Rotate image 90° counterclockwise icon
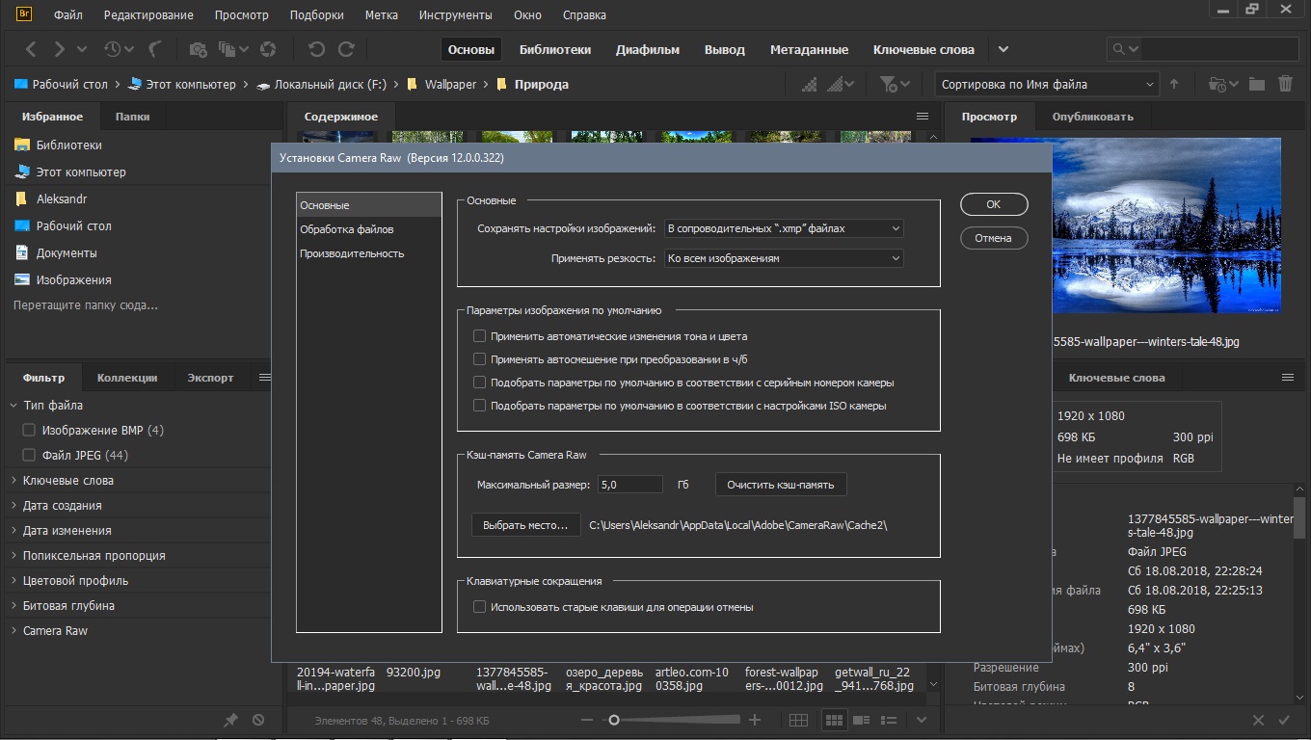 315,49
